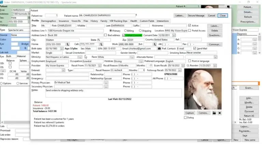The image size is (262, 148).
Task: Switch to Insurance tab
Action: pyautogui.click(x=64, y=21)
